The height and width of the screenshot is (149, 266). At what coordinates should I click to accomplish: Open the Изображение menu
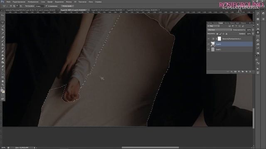pyautogui.click(x=33, y=2)
